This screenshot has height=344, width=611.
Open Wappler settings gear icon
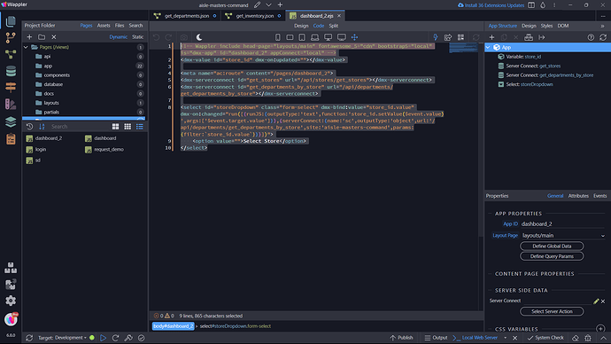pos(11,301)
